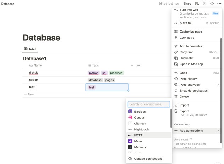
Task: Click the Manage connections gear icon
Action: (130, 159)
